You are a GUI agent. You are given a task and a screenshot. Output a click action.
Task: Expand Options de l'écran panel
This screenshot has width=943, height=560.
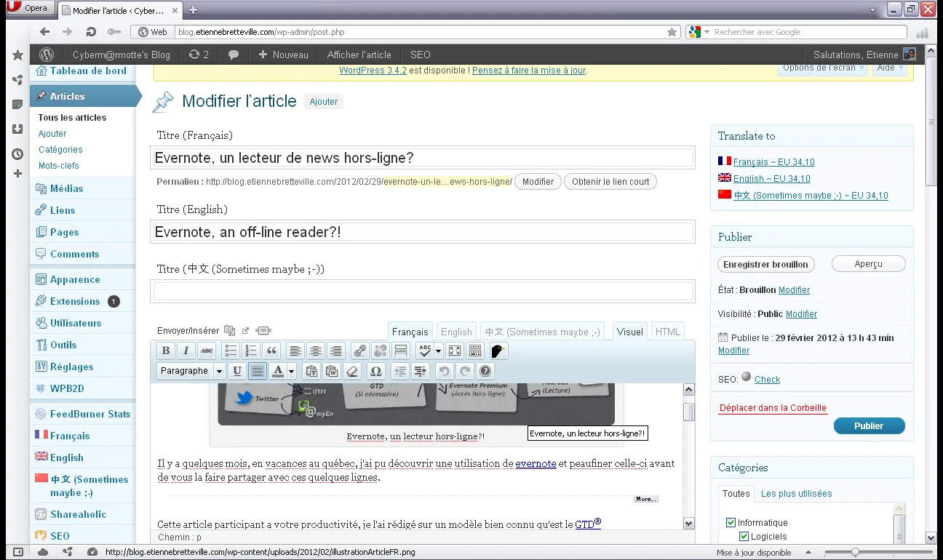824,68
